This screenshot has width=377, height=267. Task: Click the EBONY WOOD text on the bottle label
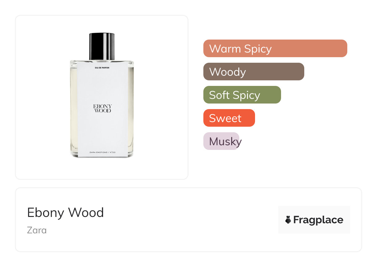click(102, 108)
